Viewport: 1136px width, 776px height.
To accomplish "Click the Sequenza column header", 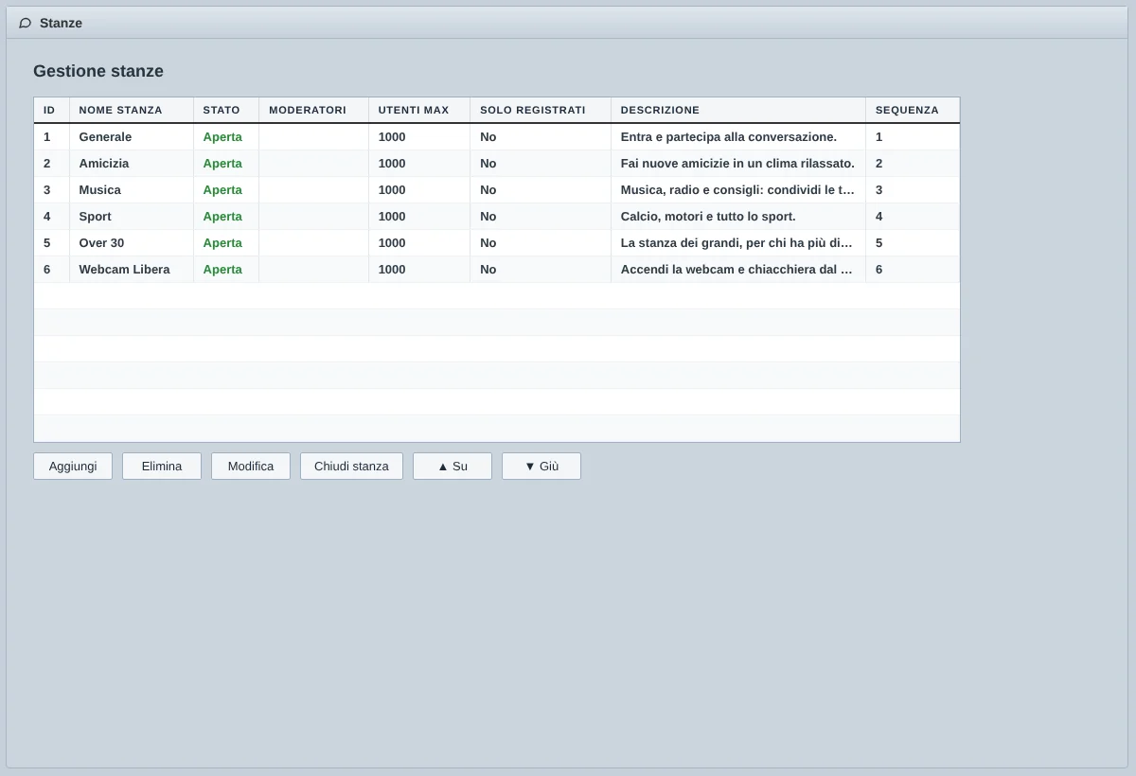I will pos(913,110).
